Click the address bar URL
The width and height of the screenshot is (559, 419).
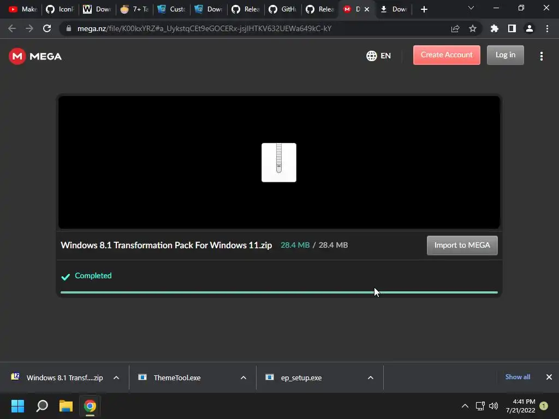204,28
